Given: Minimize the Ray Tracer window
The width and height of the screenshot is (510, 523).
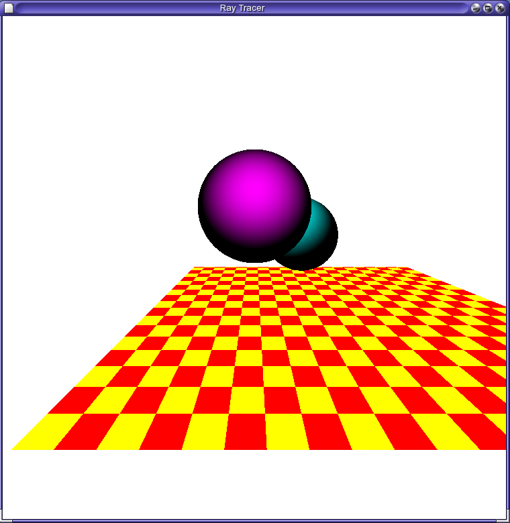Looking at the screenshot, I should 475,8.
